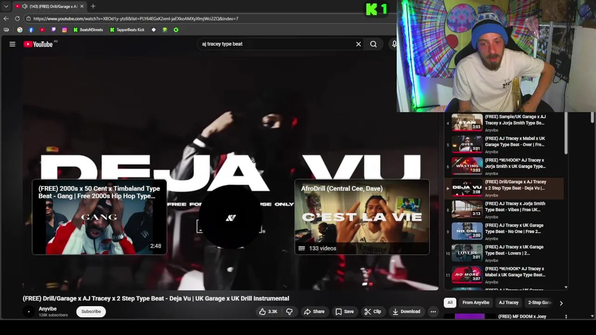Open the green circle X bookmark

tap(176, 30)
